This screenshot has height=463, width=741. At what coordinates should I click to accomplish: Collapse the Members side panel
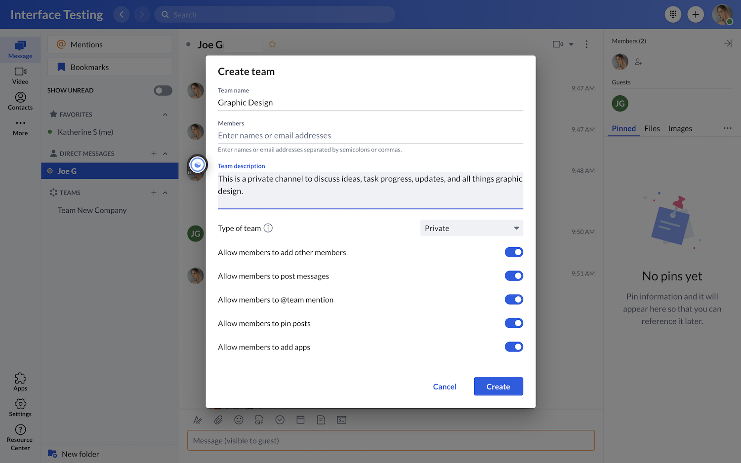[x=728, y=43]
